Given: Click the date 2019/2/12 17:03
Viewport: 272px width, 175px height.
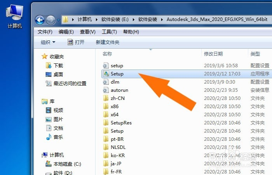Looking at the screenshot, I should pos(222,74).
